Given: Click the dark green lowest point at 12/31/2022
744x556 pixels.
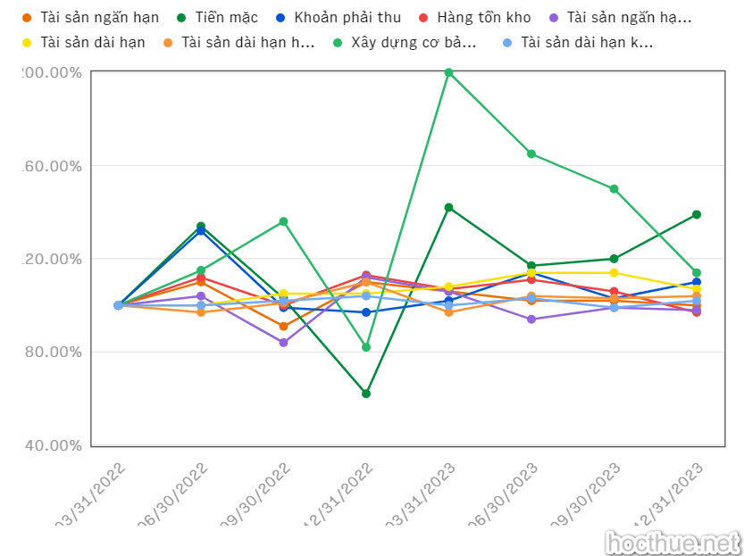Looking at the screenshot, I should click(x=366, y=394).
